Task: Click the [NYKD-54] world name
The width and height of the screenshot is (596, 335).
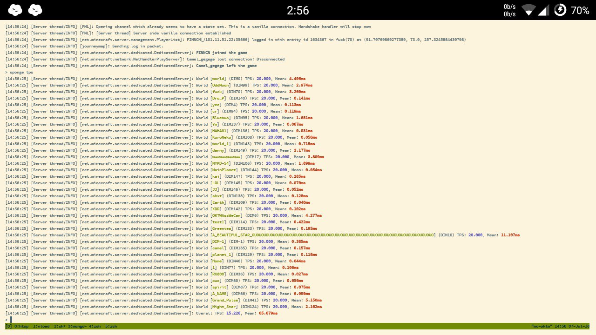Action: point(221,163)
